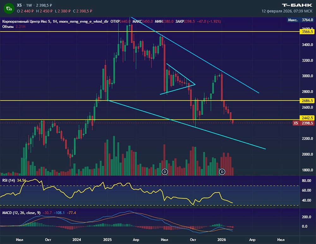Click the Корпоративный Центр Икс 5 chart title

click(x=27, y=21)
